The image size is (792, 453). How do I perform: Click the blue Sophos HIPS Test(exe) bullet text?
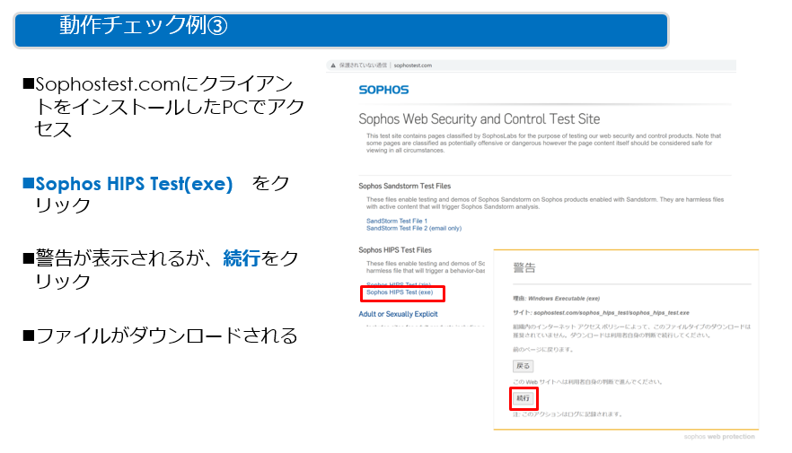[x=134, y=184]
